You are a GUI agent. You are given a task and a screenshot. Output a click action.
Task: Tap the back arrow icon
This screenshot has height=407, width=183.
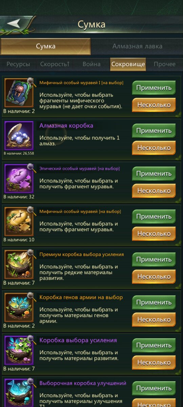coord(15,23)
